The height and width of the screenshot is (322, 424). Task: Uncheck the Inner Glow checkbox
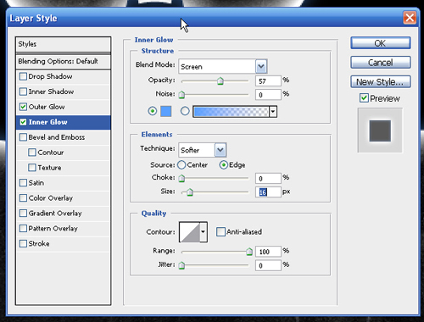23,122
